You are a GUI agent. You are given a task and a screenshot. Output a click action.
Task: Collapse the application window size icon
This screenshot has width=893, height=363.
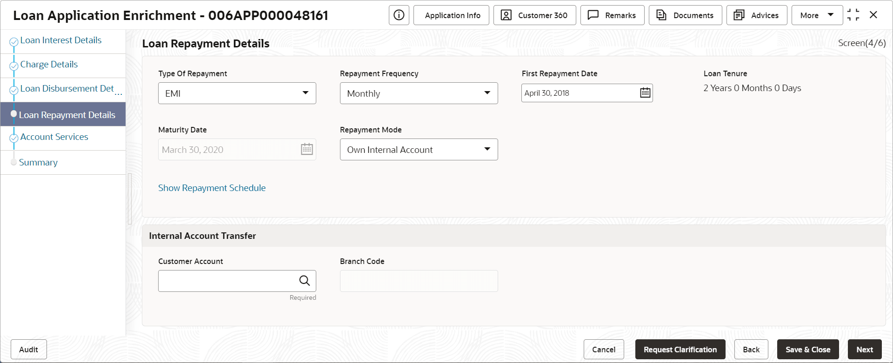pos(853,15)
